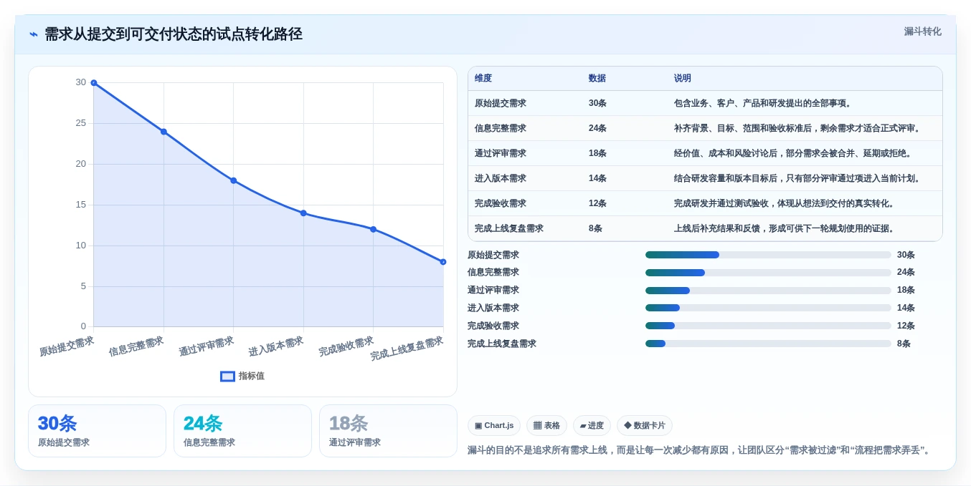Click the 8条 value in table
The height and width of the screenshot is (486, 971).
tap(595, 228)
